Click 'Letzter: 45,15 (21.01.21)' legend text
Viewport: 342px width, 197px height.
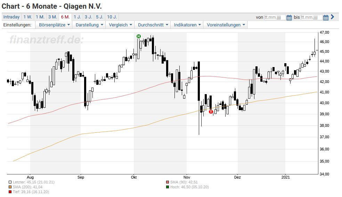click(x=34, y=182)
